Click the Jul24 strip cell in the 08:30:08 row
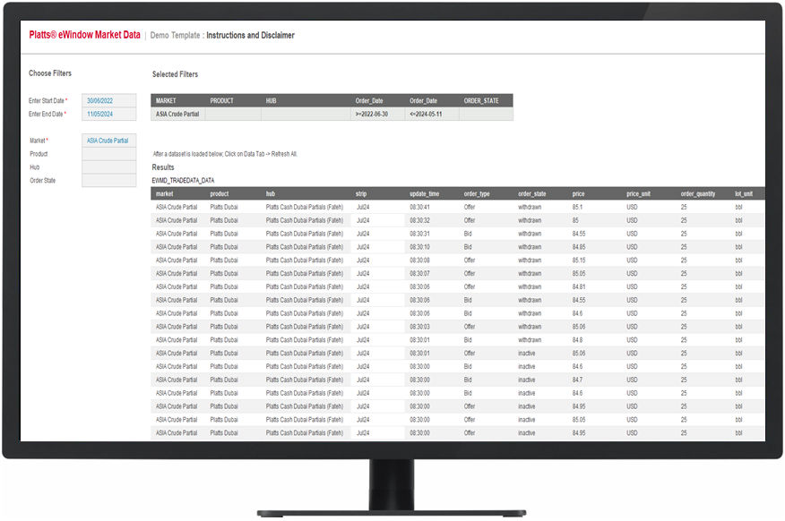 pyautogui.click(x=363, y=260)
